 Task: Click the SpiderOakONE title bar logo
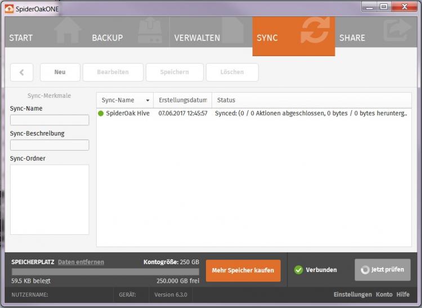point(9,8)
